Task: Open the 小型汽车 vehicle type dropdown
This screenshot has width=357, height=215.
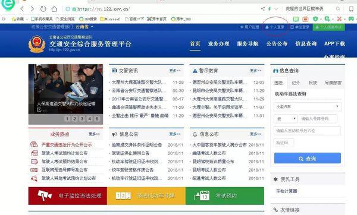Action: pyautogui.click(x=308, y=106)
